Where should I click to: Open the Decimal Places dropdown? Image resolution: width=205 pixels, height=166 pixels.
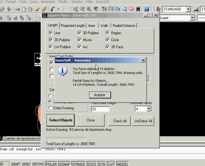pyautogui.click(x=149, y=109)
